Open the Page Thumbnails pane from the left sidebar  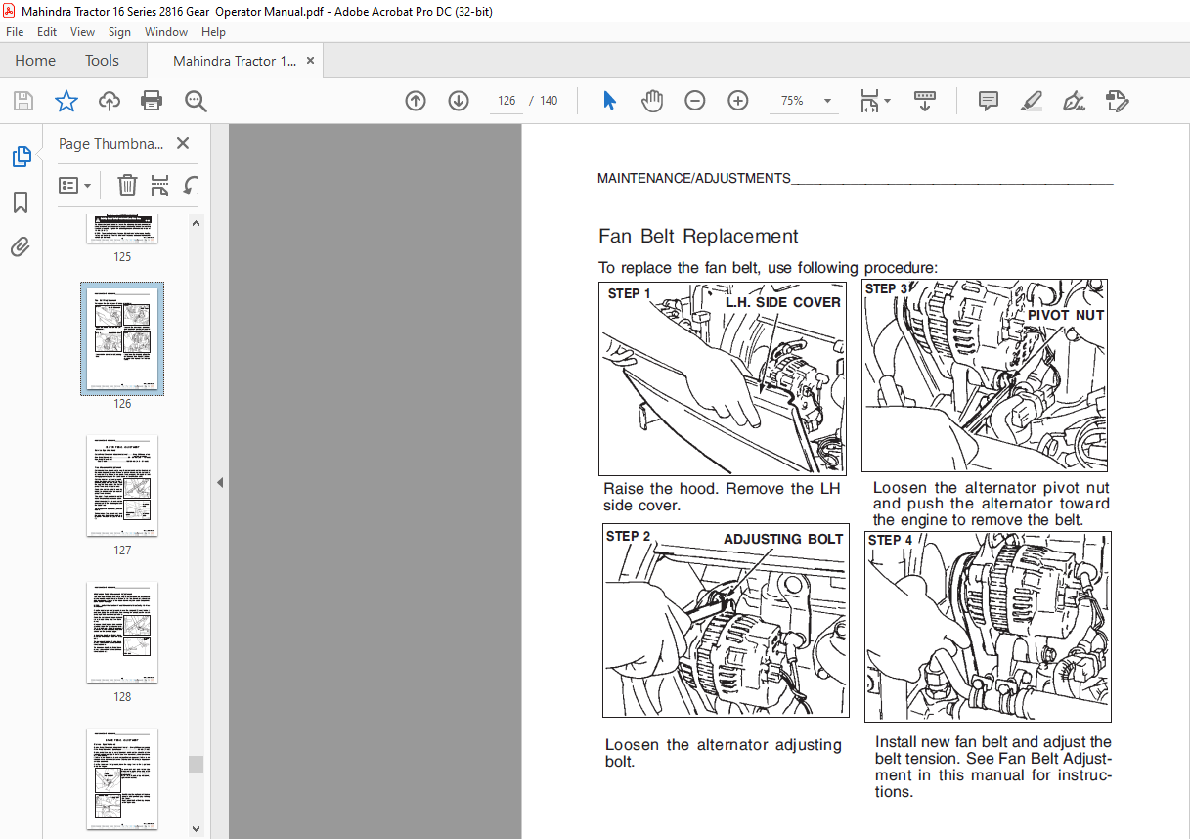point(21,156)
